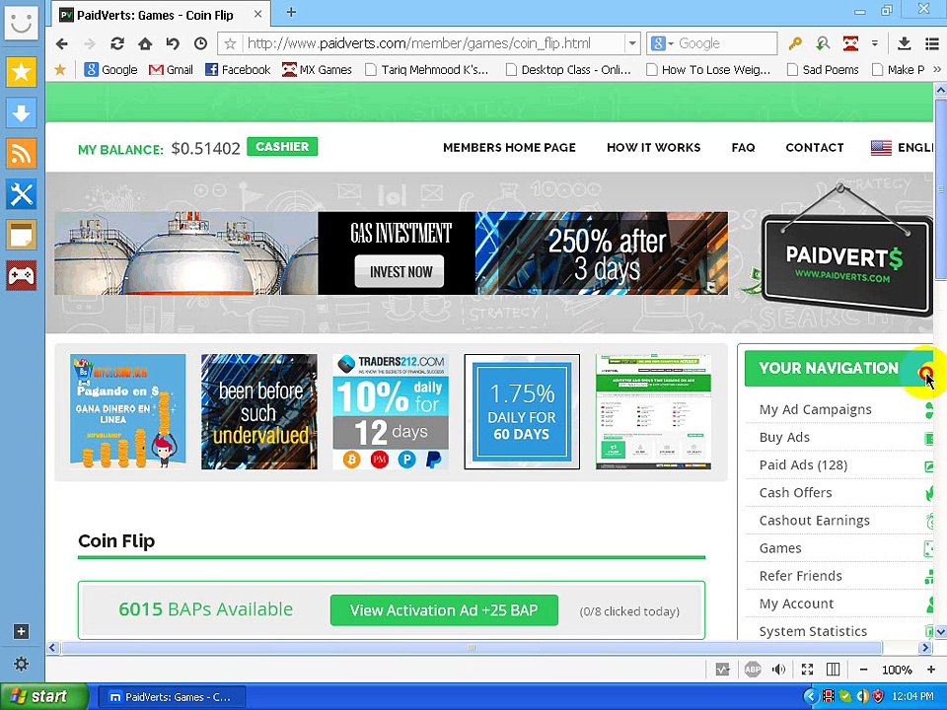The height and width of the screenshot is (710, 947).
Task: Click the ABP adblock status icon
Action: (x=753, y=669)
